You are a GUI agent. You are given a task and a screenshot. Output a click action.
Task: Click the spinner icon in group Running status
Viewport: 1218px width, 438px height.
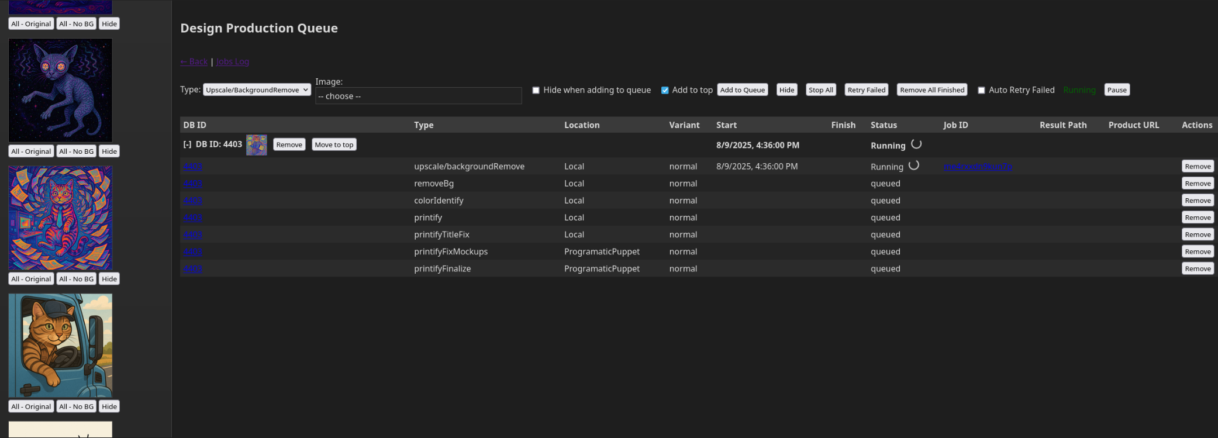[916, 144]
